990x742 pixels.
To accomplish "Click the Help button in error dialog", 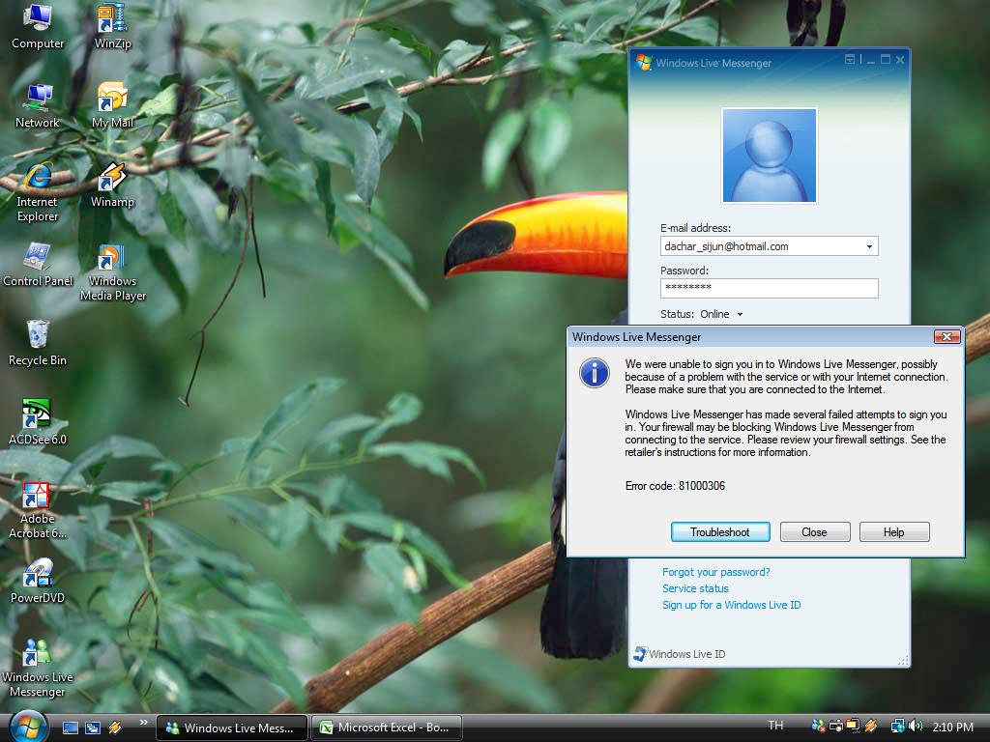I will click(x=894, y=532).
